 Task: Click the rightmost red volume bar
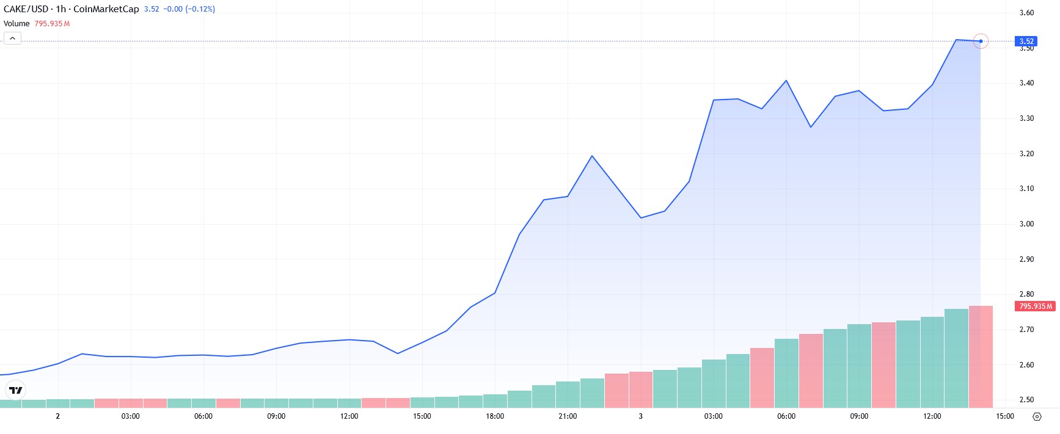(x=981, y=356)
